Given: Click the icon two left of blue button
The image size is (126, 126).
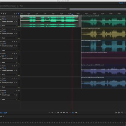Looking at the screenshot, I should (x=14, y=14).
